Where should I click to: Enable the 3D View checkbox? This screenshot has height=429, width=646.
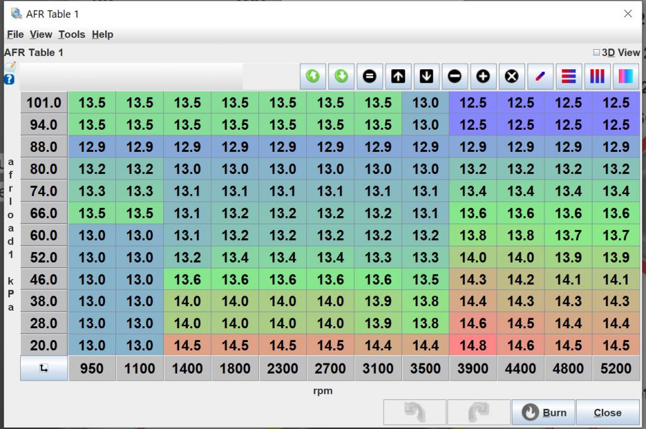[596, 53]
